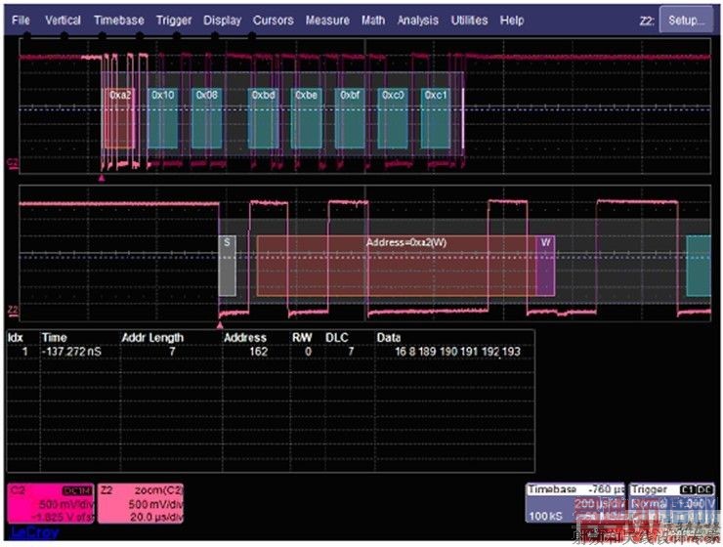
Task: Open the Math menu
Action: [373, 21]
